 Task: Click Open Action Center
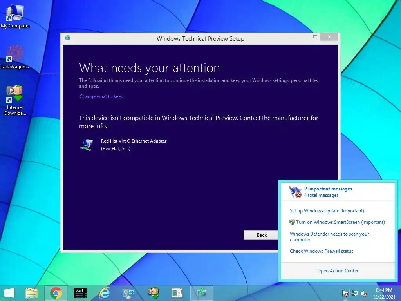point(338,271)
